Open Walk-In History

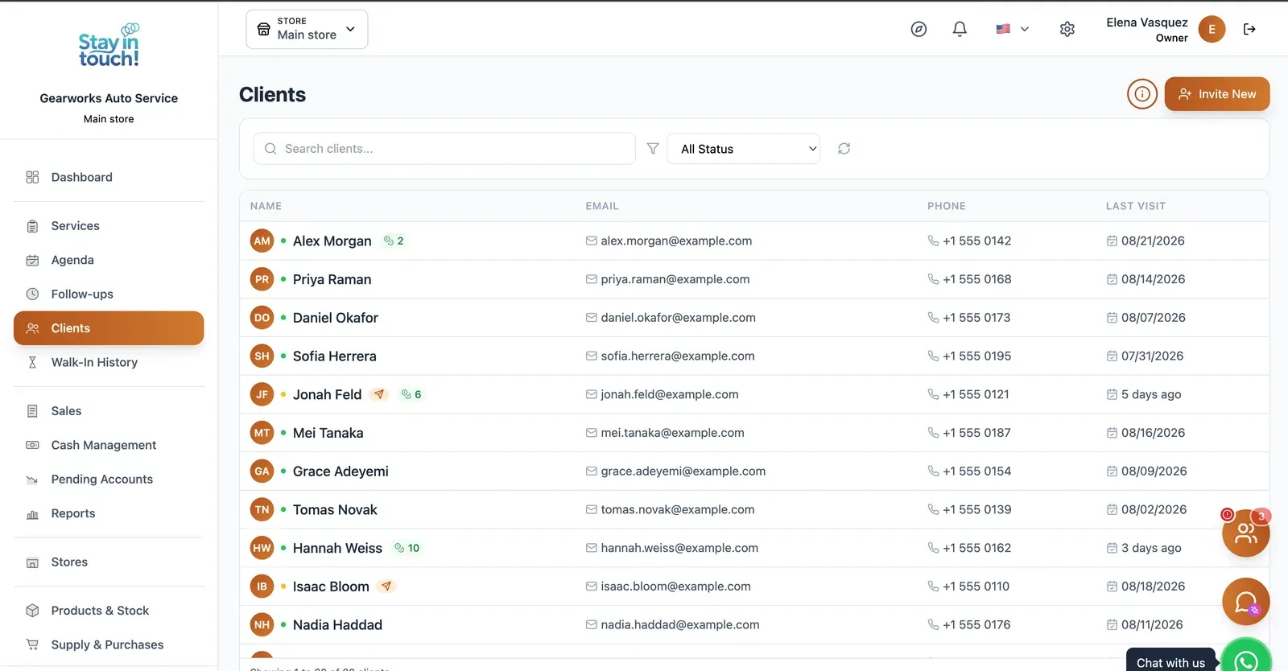109,362
